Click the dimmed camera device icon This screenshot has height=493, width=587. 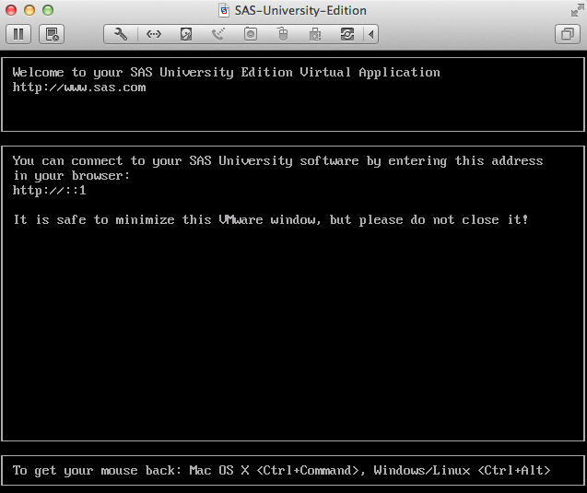[x=251, y=34]
